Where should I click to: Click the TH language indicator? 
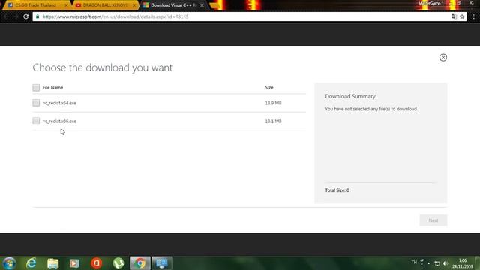[414, 262]
